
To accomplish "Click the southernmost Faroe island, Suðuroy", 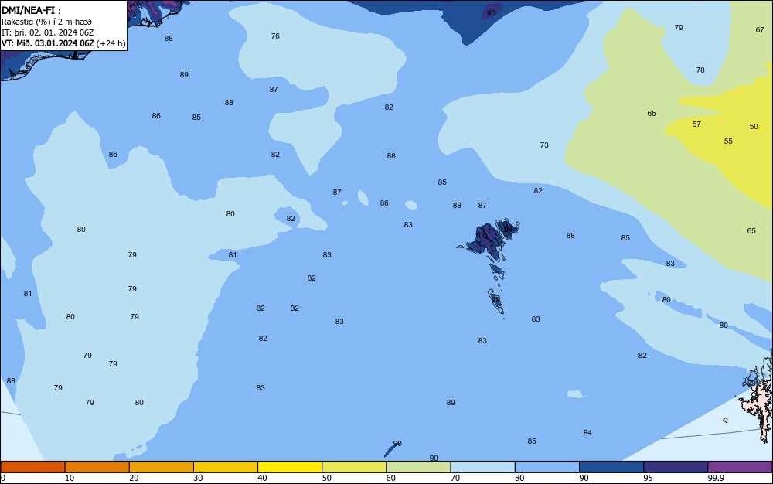I will (496, 301).
